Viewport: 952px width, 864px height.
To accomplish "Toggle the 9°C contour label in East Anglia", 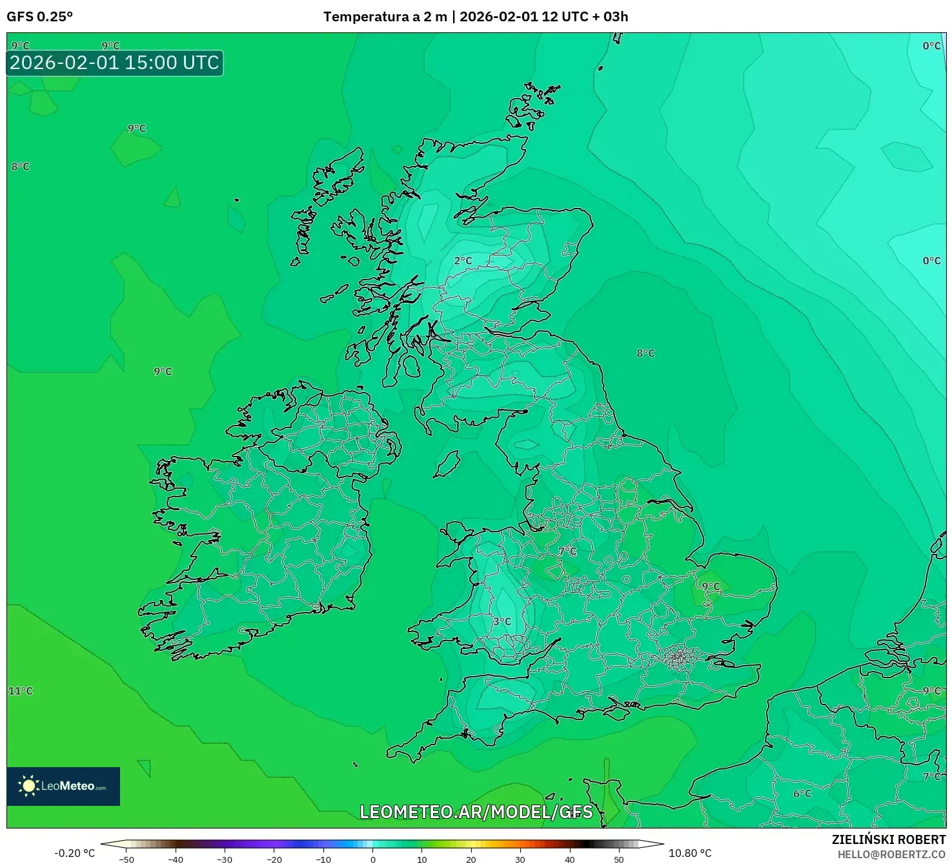I will coord(711,585).
